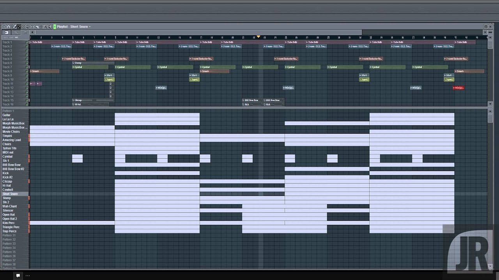Enable the Snap magnet icon
Screen dimensions: 499x280
click(9, 26)
